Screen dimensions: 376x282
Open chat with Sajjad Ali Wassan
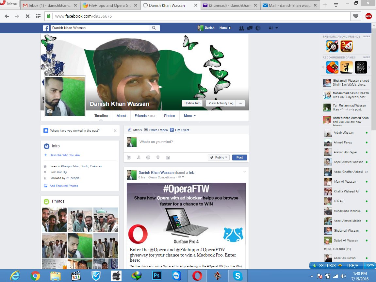(346, 240)
